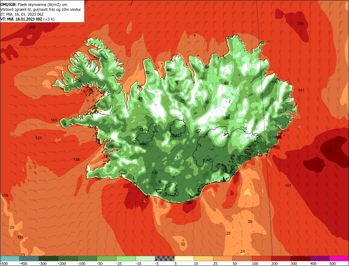Click the '20' value in the southwest sea
This screenshot has height=266, width=349.
pos(12,227)
